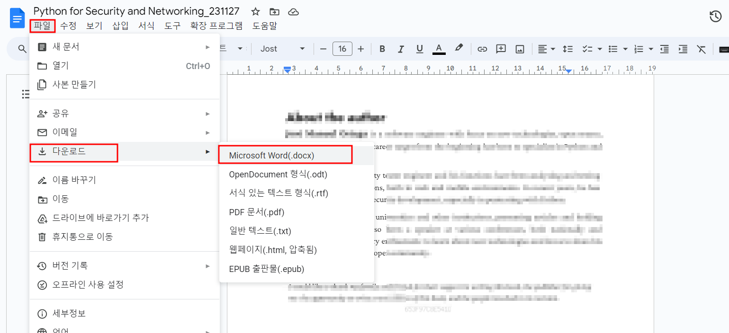Download as EPUB 출판물(.epub)

[297, 269]
